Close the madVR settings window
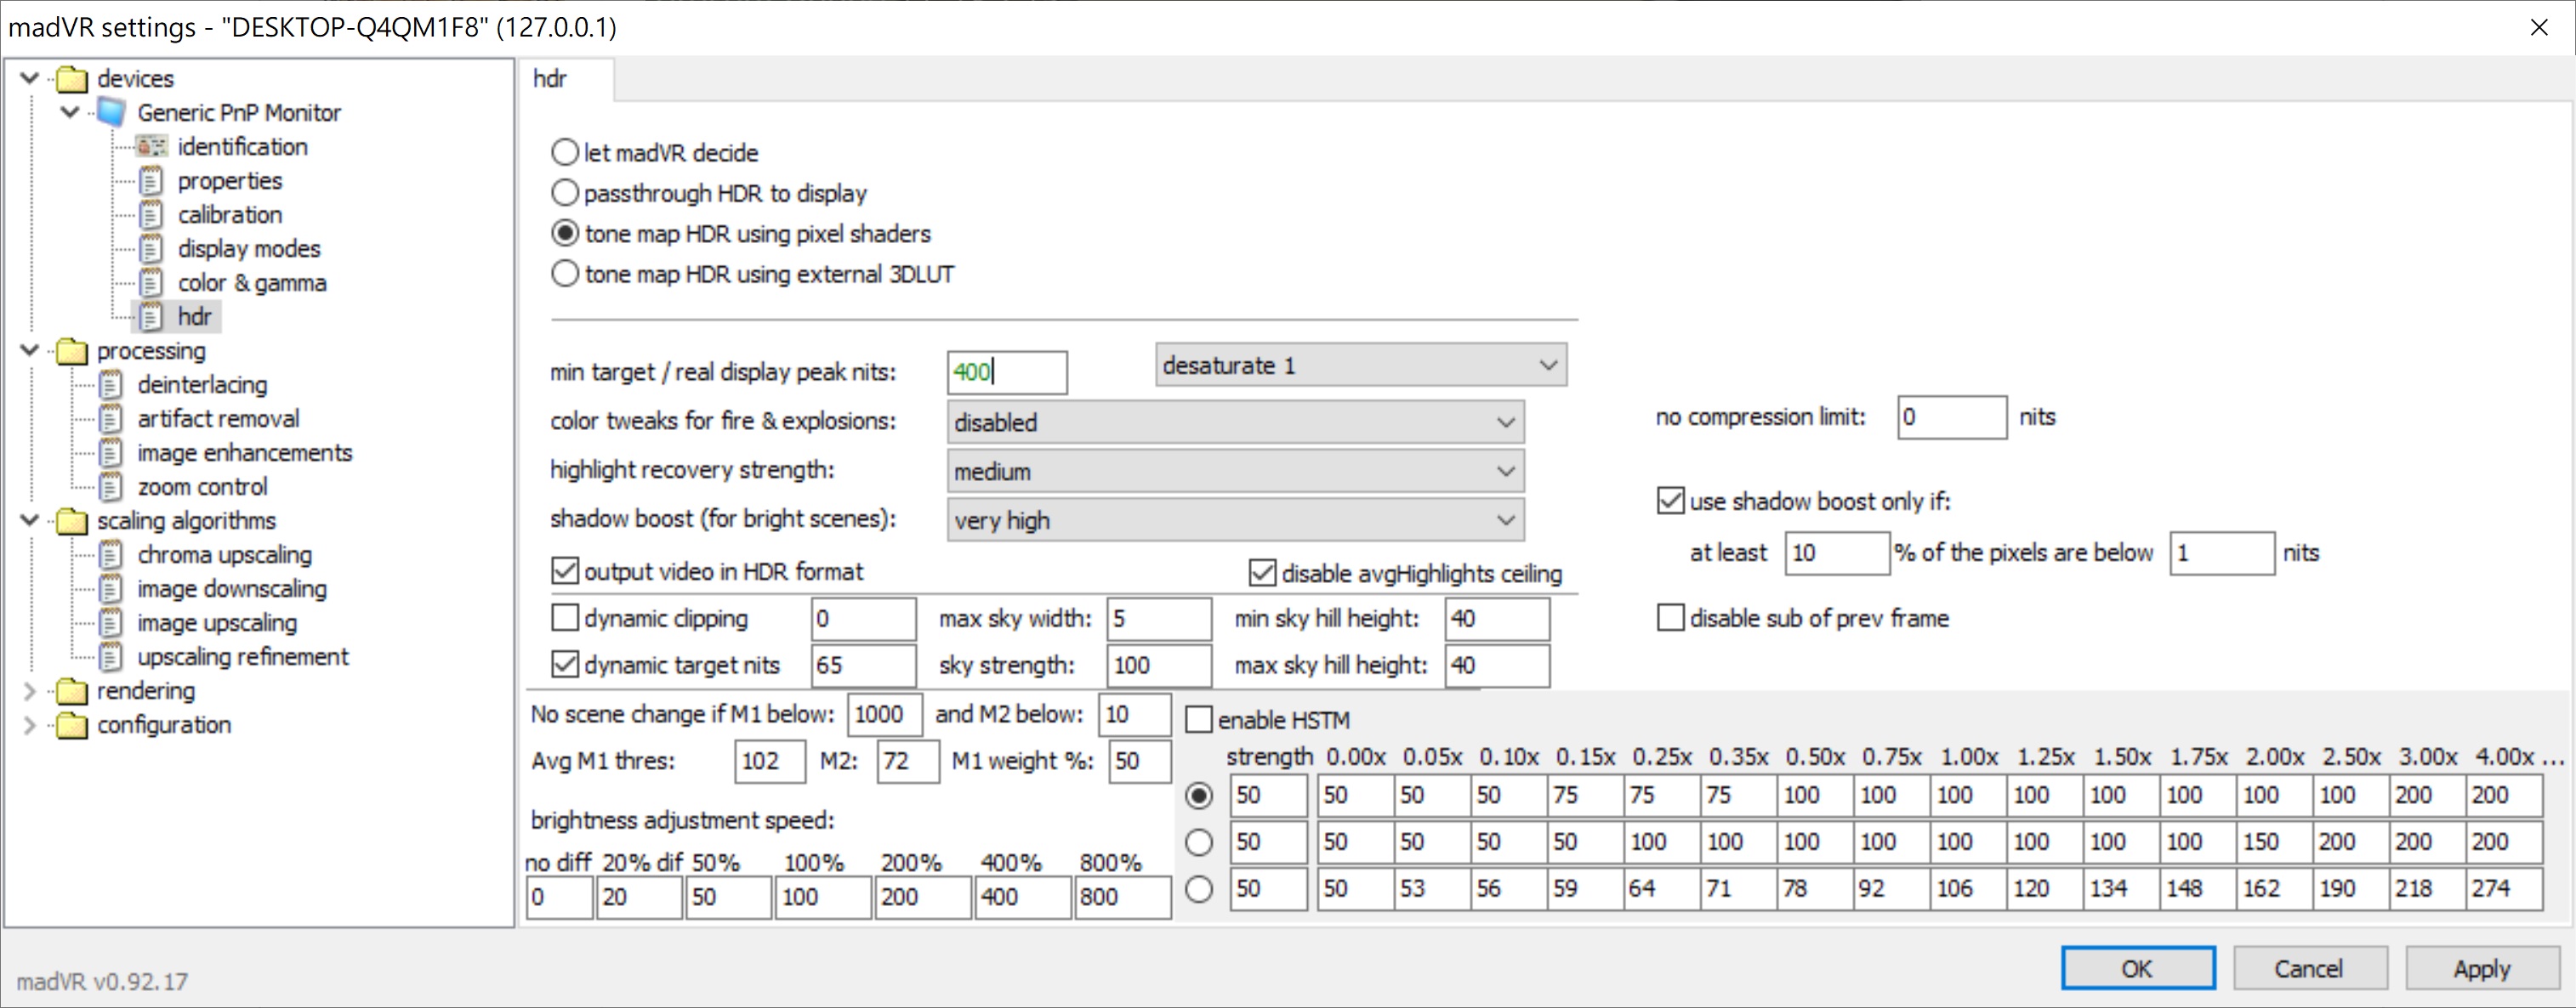The width and height of the screenshot is (2576, 1008). 2538,27
